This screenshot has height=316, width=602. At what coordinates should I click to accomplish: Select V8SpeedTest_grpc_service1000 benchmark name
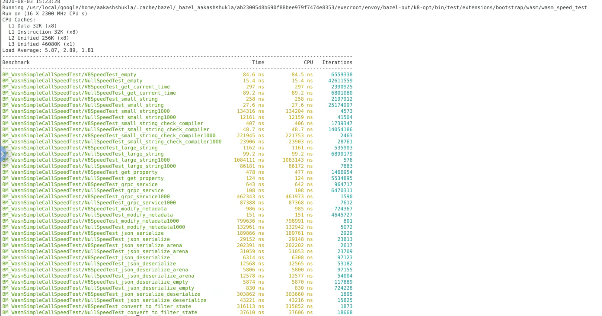(x=86, y=196)
